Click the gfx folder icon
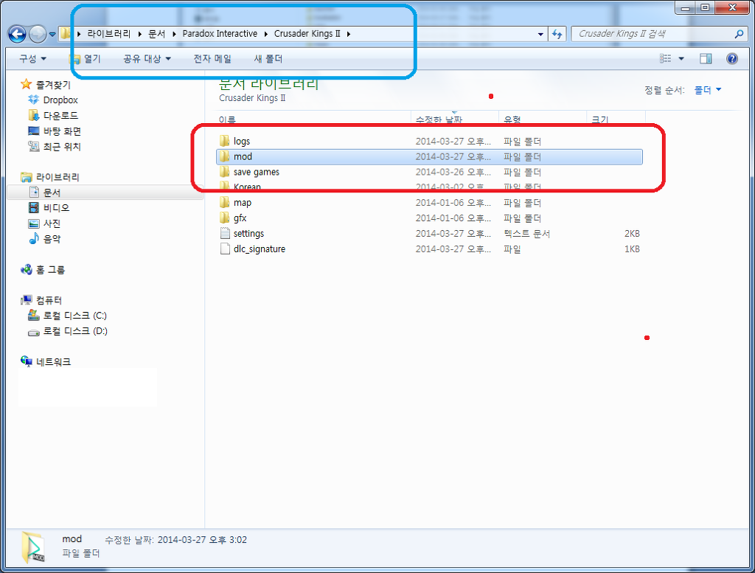Image resolution: width=755 pixels, height=573 pixels. pyautogui.click(x=225, y=218)
